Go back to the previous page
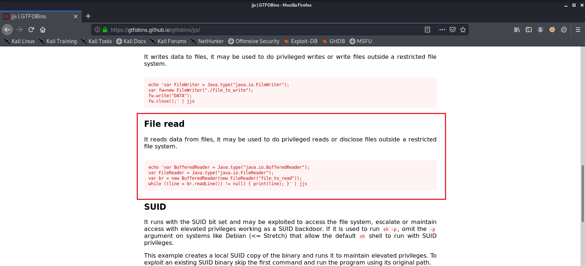The width and height of the screenshot is (585, 266). click(x=7, y=30)
